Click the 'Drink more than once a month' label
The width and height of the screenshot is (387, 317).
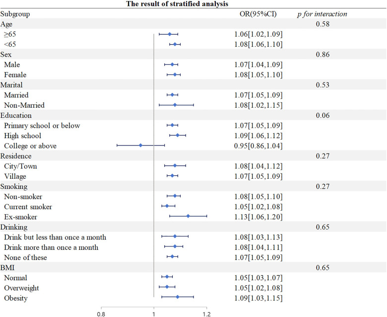(x=51, y=247)
